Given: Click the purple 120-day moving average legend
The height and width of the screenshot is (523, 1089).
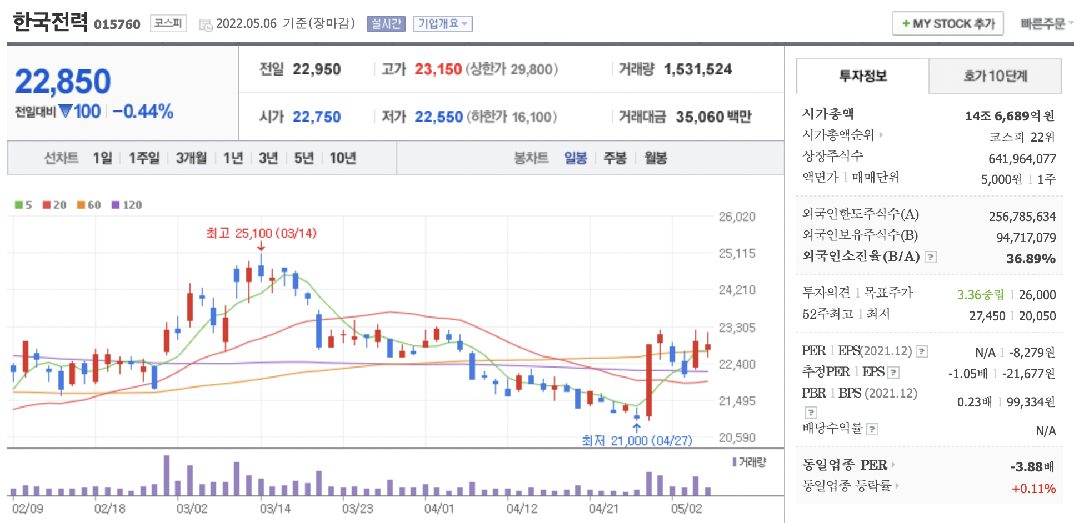Looking at the screenshot, I should (x=127, y=205).
